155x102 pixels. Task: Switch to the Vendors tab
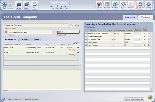(146, 17)
